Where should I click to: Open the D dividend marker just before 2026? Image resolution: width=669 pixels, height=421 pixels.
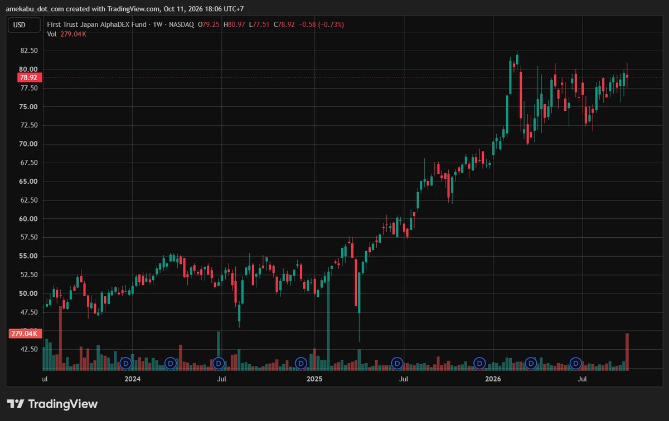coord(479,363)
